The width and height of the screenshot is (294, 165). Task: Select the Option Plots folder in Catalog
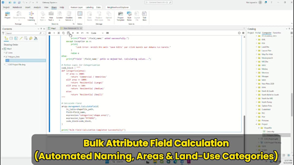point(267,106)
